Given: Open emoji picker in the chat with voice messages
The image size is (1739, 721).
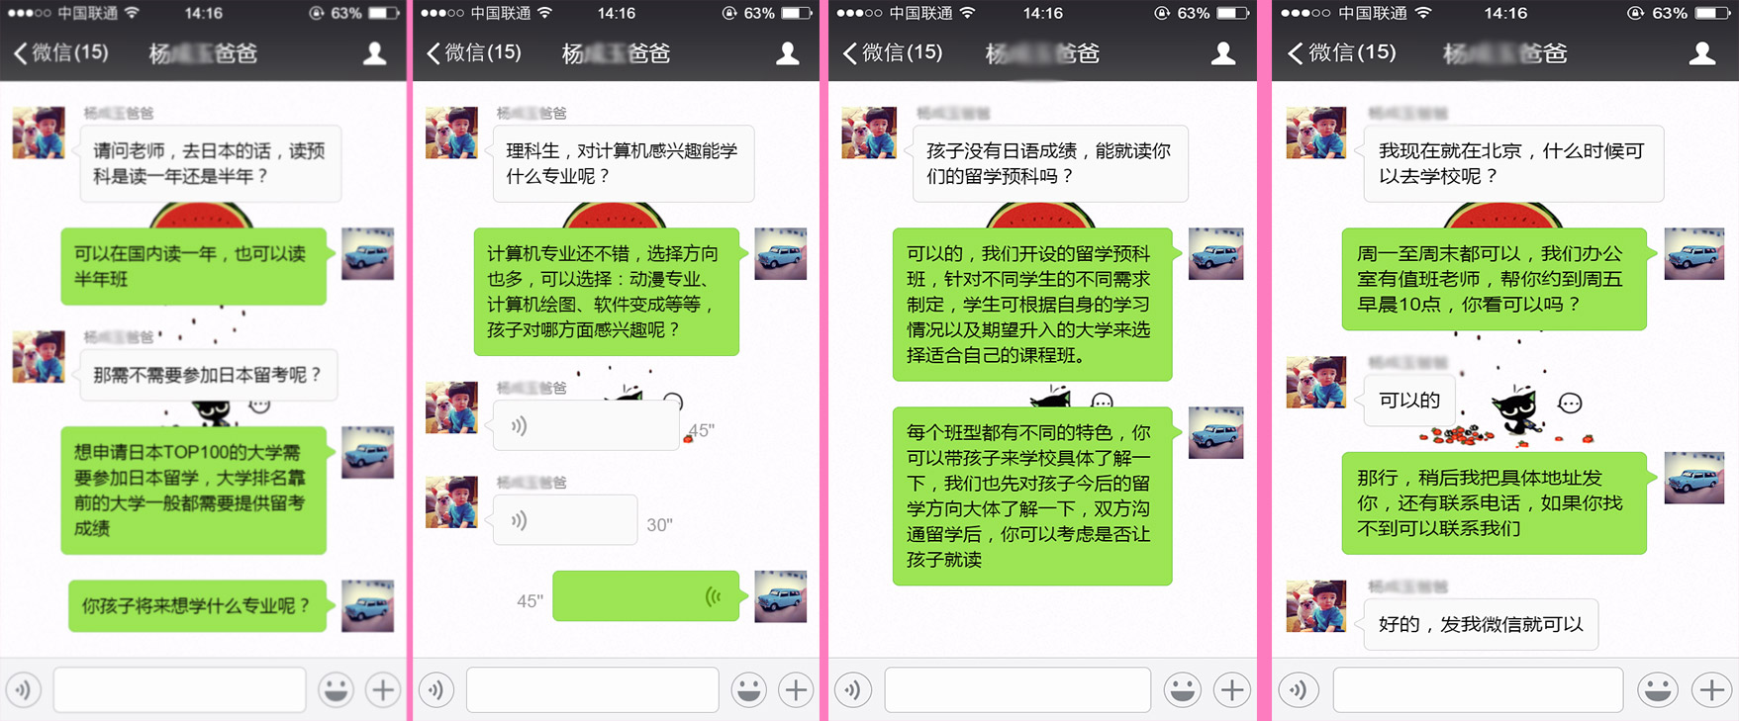Looking at the screenshot, I should pos(748,689).
